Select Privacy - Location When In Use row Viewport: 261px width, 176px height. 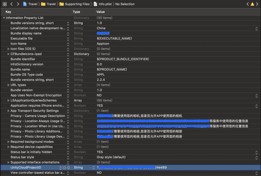(x=130, y=126)
